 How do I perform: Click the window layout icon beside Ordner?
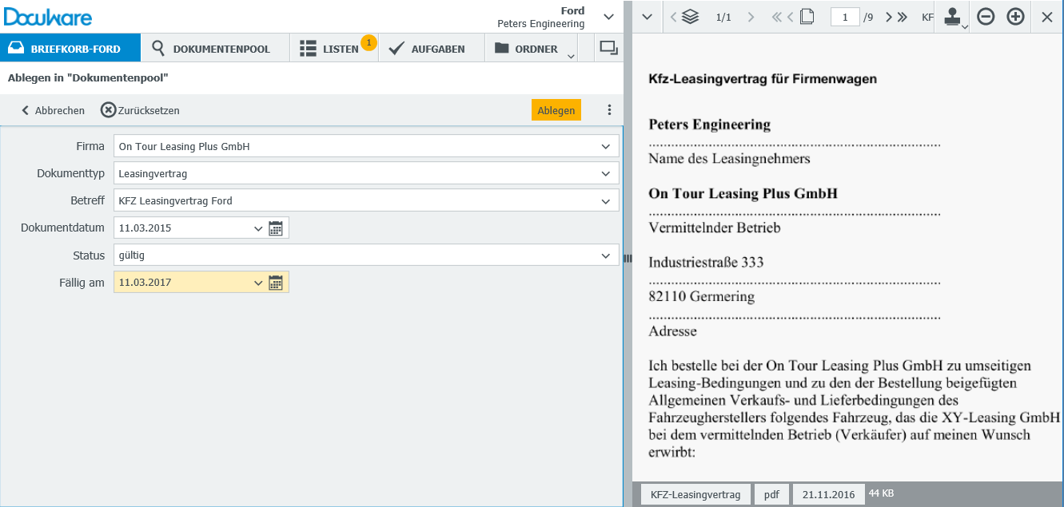pyautogui.click(x=608, y=49)
